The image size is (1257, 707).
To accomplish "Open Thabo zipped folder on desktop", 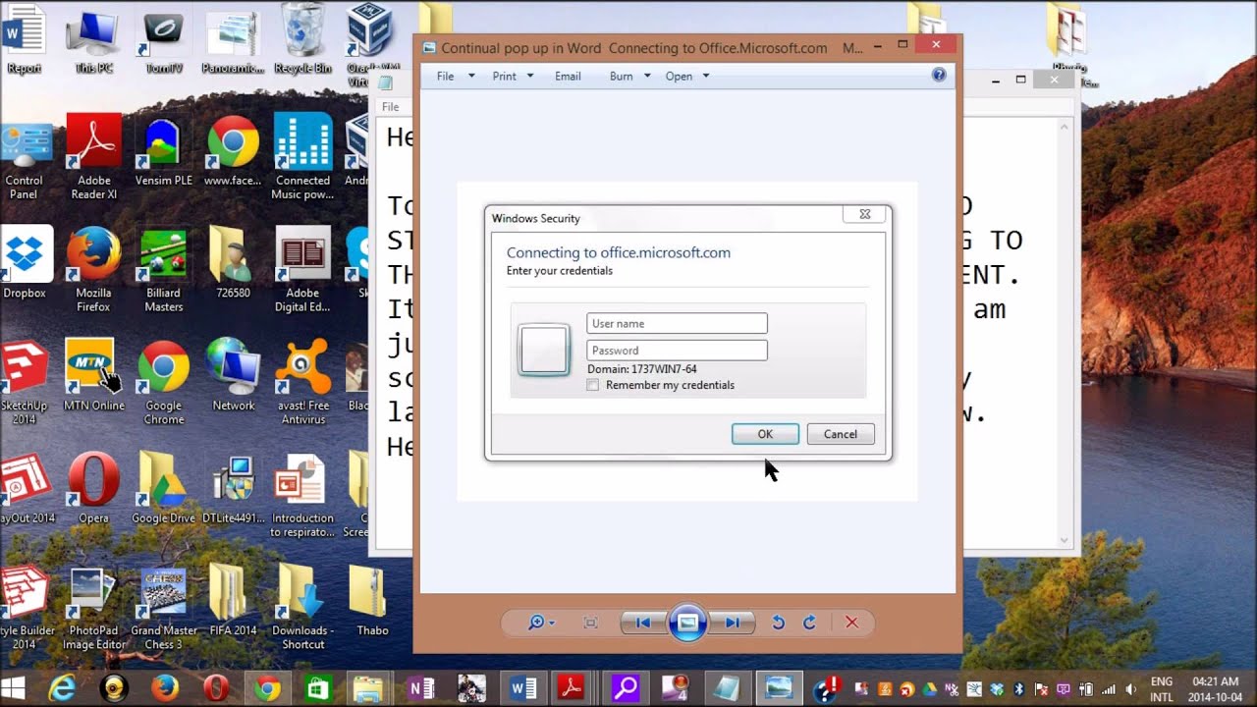I will click(372, 601).
